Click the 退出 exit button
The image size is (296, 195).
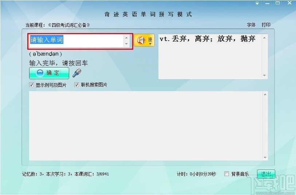click(x=266, y=174)
